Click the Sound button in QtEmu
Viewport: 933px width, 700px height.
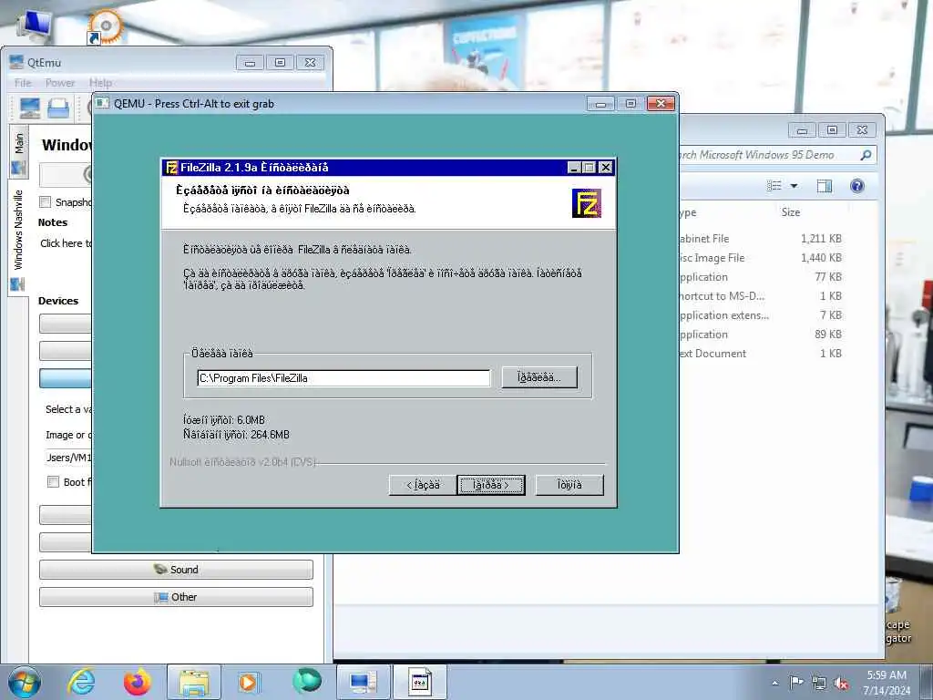176,570
